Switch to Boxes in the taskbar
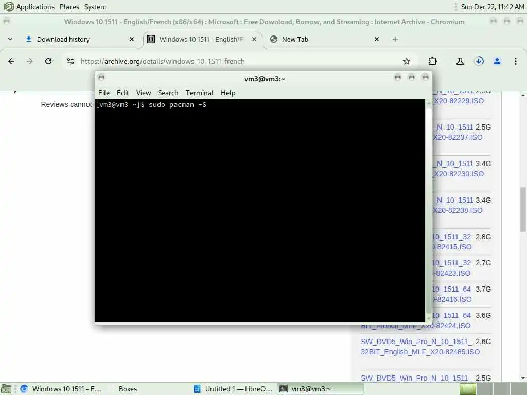Image resolution: width=527 pixels, height=395 pixels. 128,389
